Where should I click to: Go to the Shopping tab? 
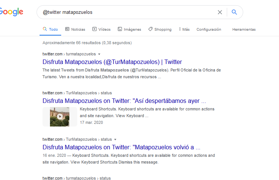(x=160, y=29)
